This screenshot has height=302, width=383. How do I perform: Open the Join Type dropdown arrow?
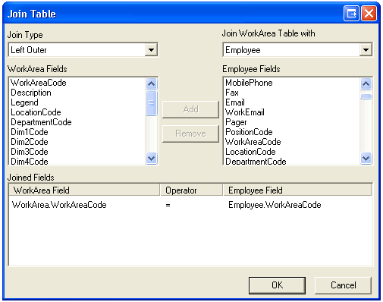pyautogui.click(x=151, y=50)
